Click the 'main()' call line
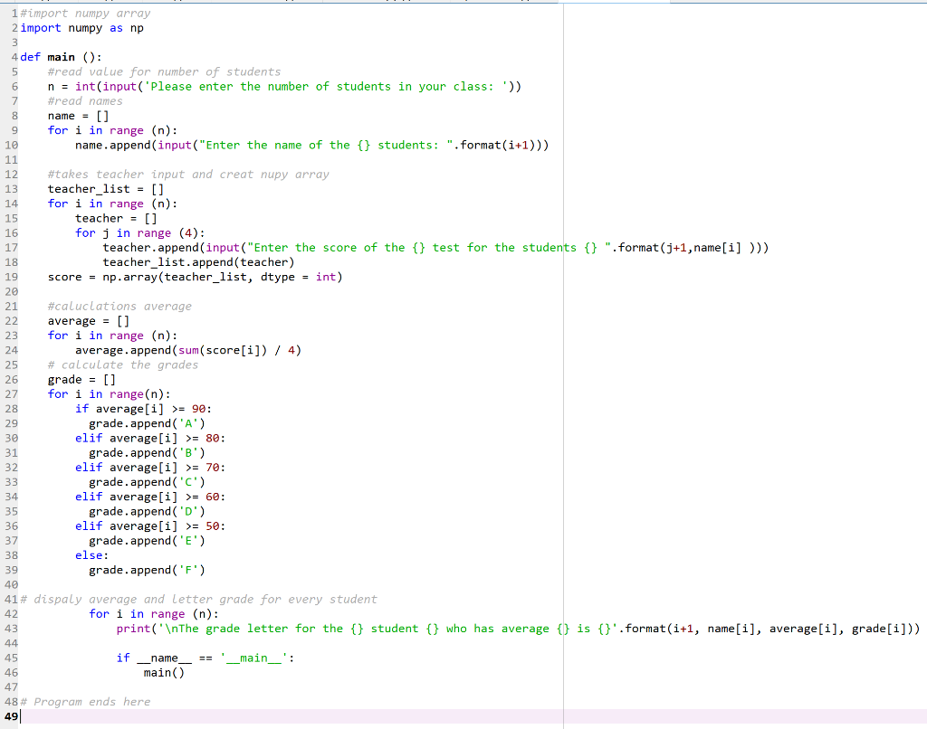The width and height of the screenshot is (927, 729). (164, 672)
